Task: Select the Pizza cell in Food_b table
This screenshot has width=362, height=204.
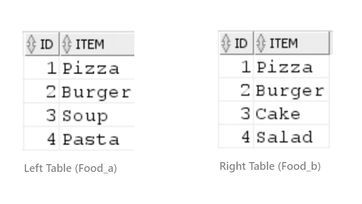Action: click(x=291, y=67)
